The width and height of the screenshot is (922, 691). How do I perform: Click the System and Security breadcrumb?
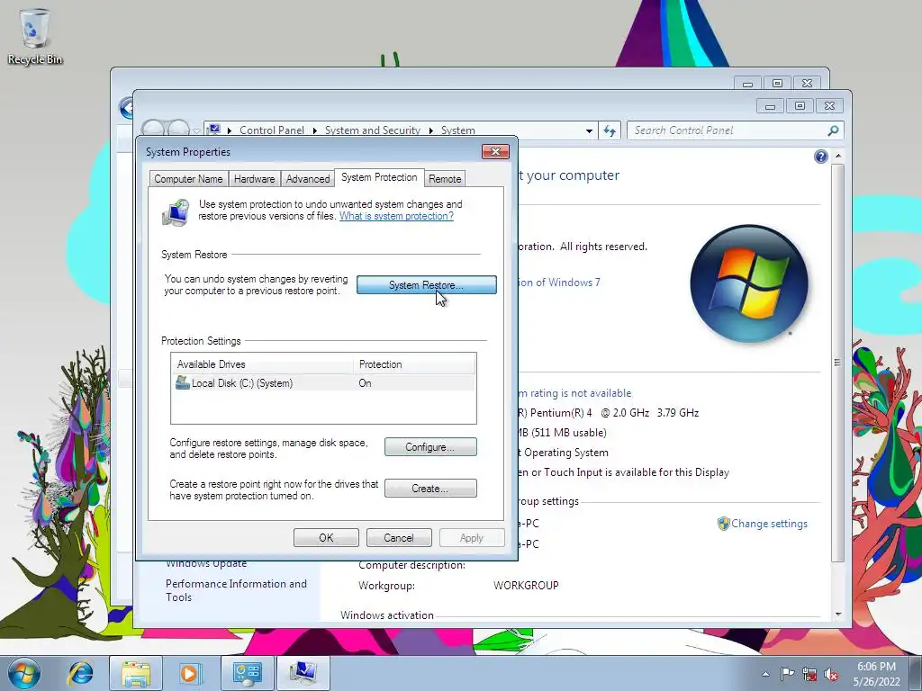point(373,130)
